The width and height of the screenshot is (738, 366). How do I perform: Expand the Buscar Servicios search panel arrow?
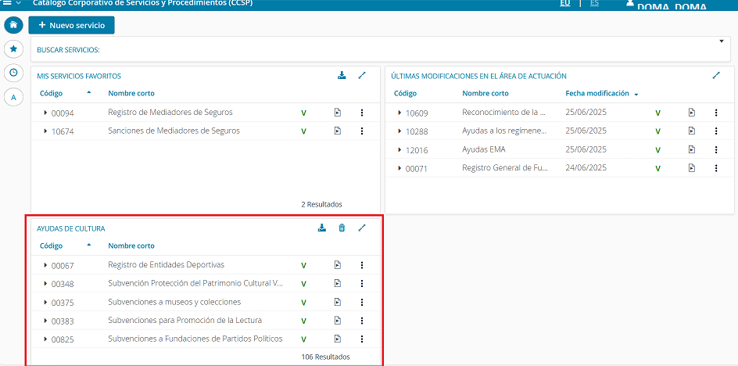click(722, 41)
